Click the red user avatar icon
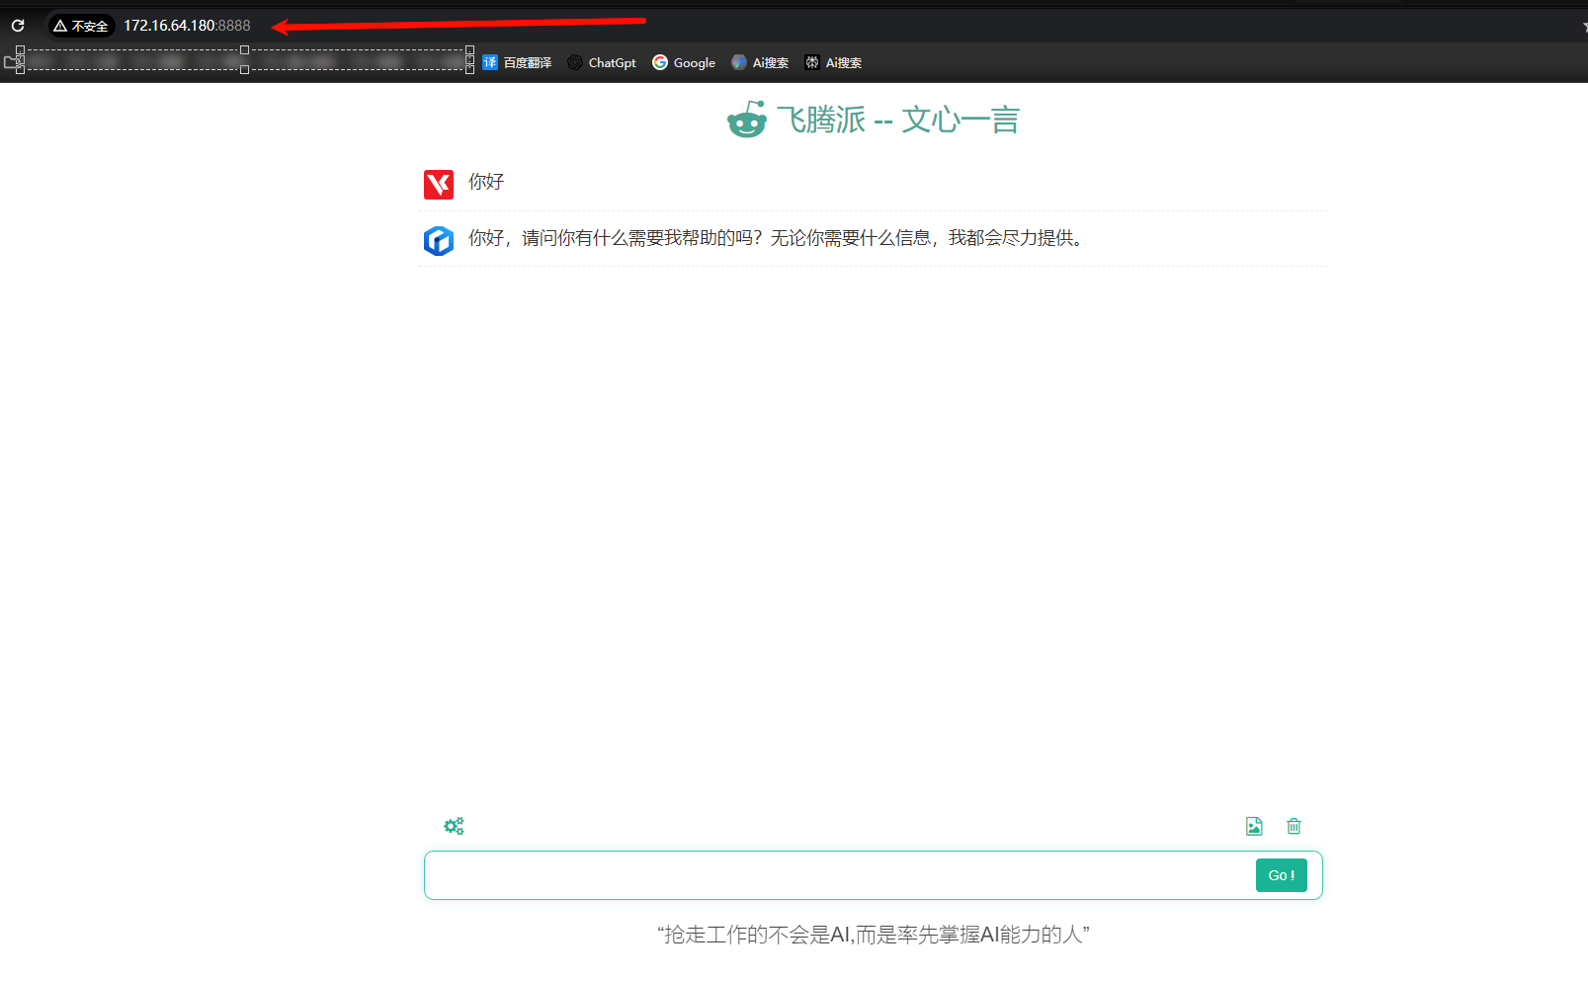Image resolution: width=1588 pixels, height=981 pixels. click(x=439, y=184)
